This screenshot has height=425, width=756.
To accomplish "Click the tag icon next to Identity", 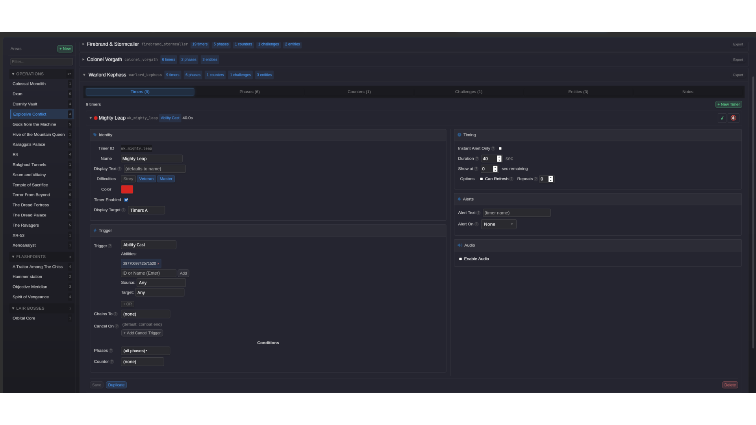I will pos(95,135).
